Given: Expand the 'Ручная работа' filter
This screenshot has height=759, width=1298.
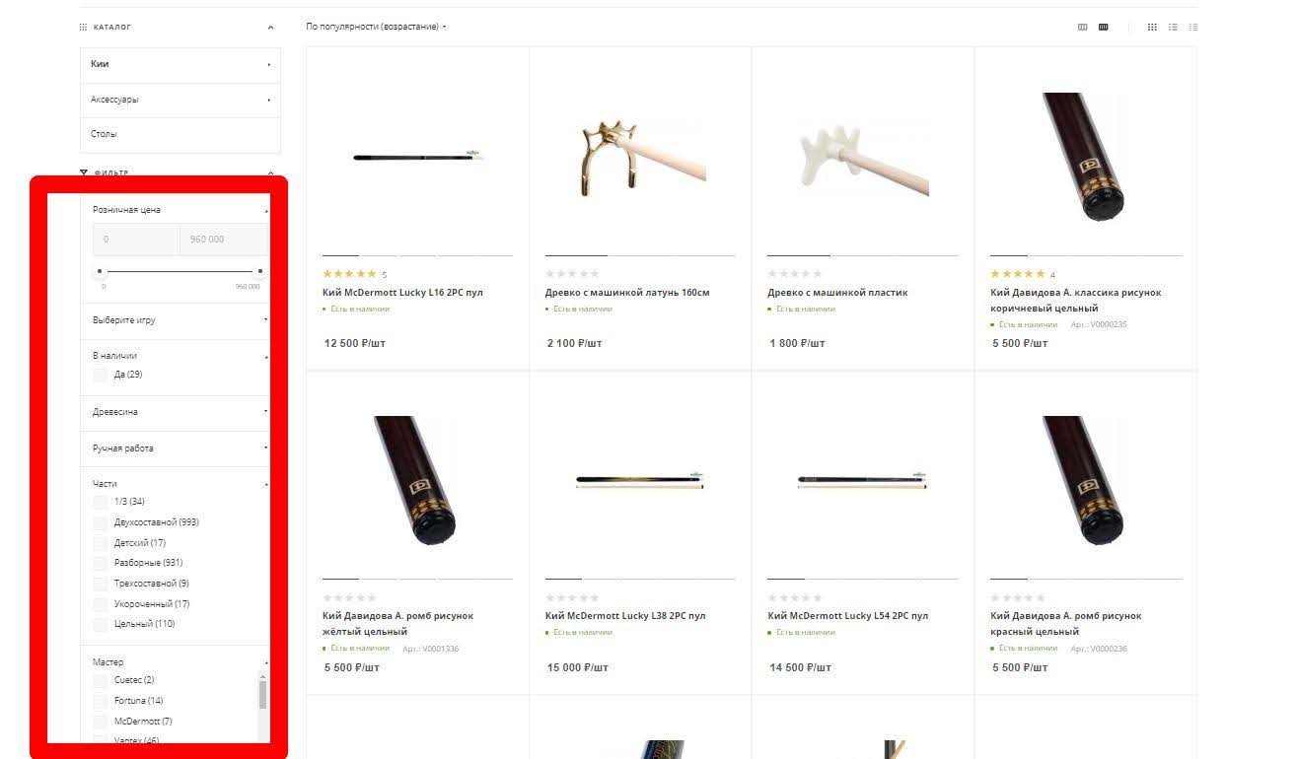Looking at the screenshot, I should pos(179,448).
